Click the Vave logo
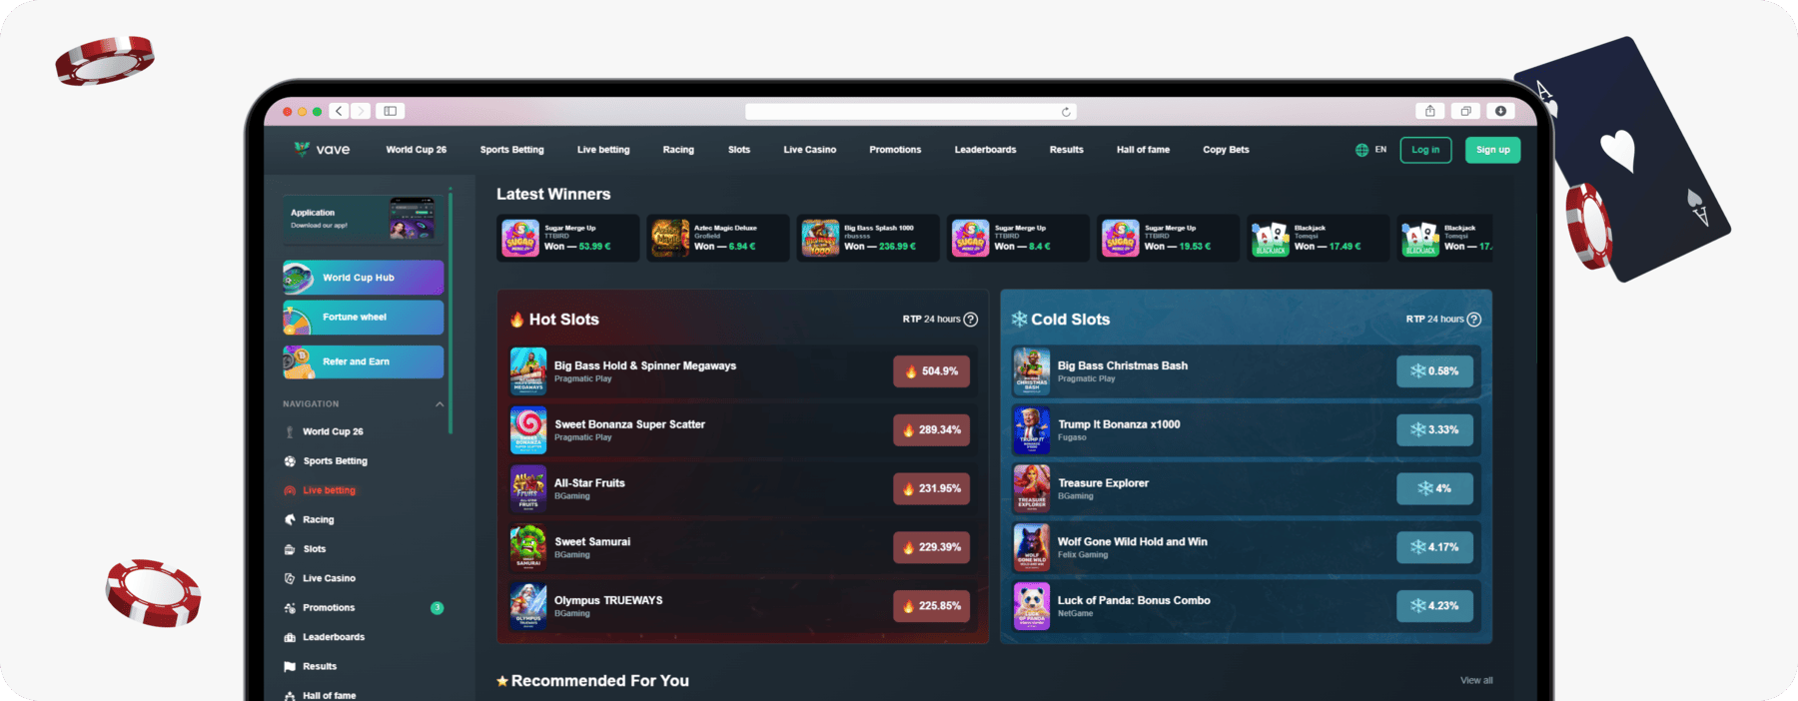 click(x=322, y=150)
